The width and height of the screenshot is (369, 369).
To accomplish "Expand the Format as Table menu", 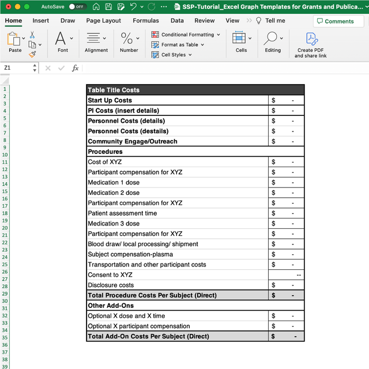I will click(180, 44).
